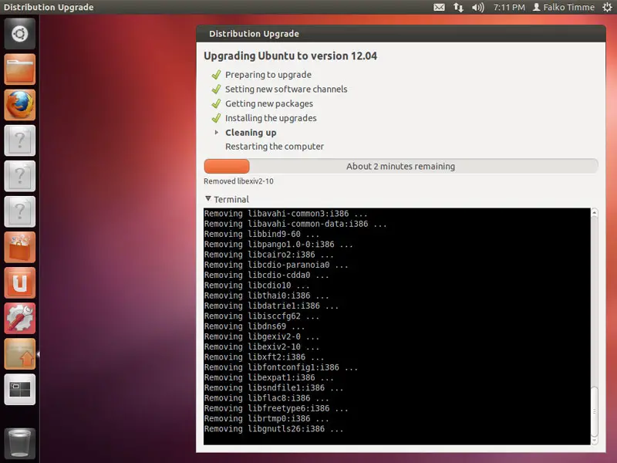Open the Ubuntu Software Center shopping bag
617x463 pixels.
pos(20,247)
